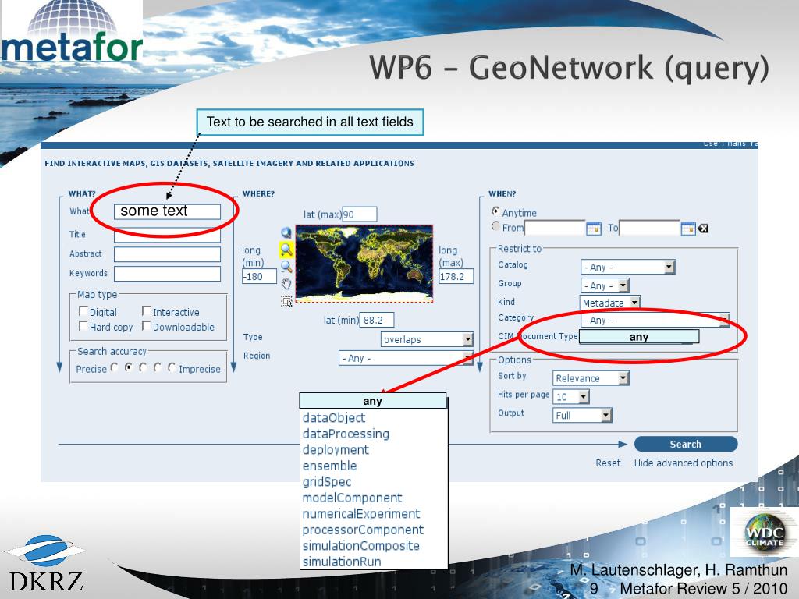Check the Interactive map type box
This screenshot has height=599, width=799.
pos(146,310)
